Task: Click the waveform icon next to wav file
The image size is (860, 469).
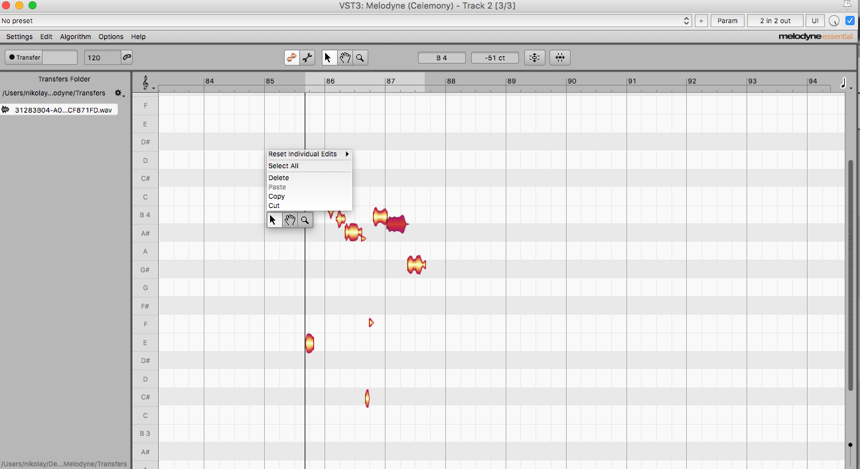Action: 6,110
